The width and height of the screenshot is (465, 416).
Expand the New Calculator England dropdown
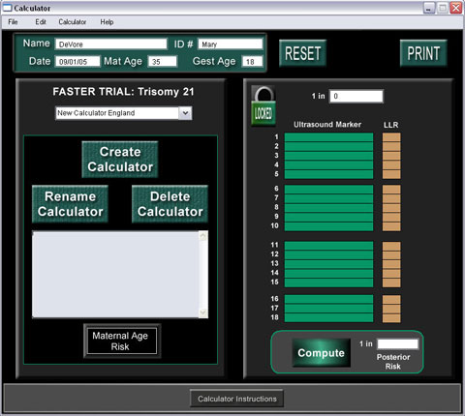185,113
